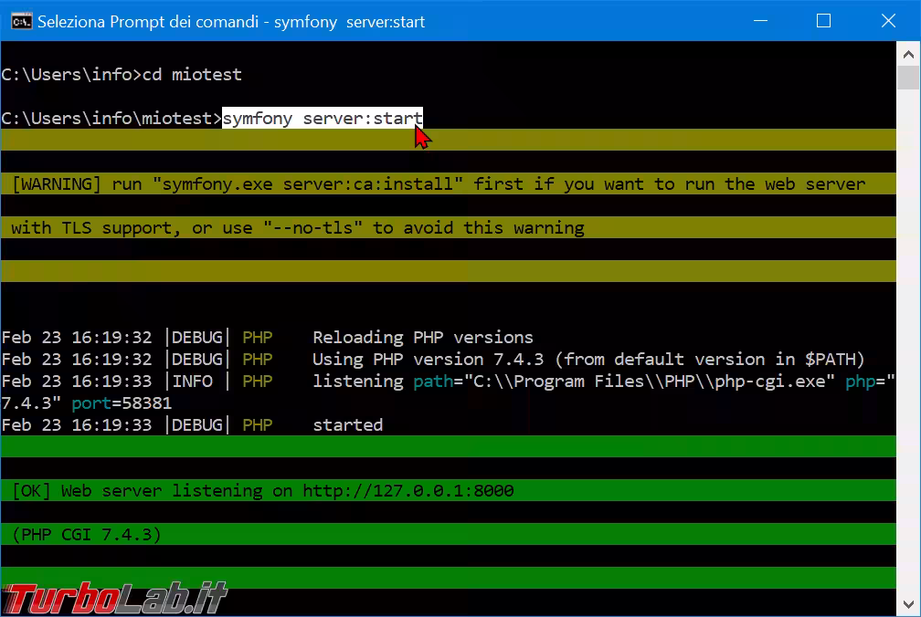921x617 pixels.
Task: Click the TurboLab.it logo watermark
Action: coord(115,598)
